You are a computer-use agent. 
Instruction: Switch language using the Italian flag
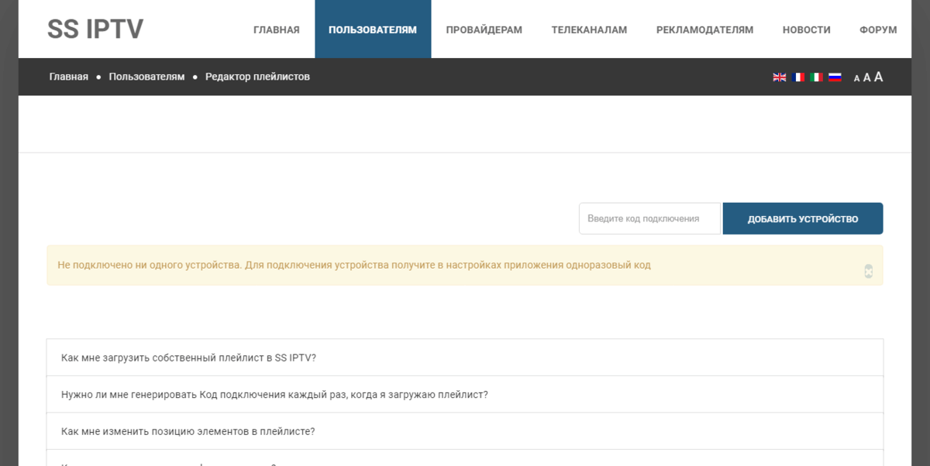pos(816,77)
